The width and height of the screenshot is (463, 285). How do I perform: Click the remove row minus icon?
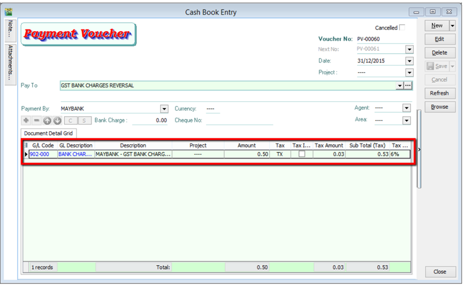point(36,121)
